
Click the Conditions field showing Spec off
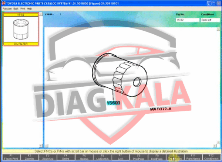click(x=210, y=20)
